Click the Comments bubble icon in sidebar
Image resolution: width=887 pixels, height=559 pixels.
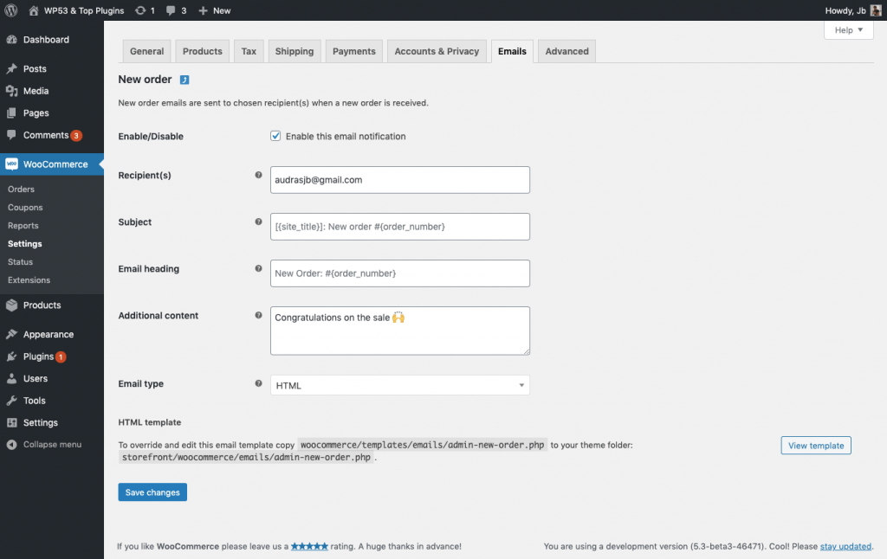tap(11, 135)
